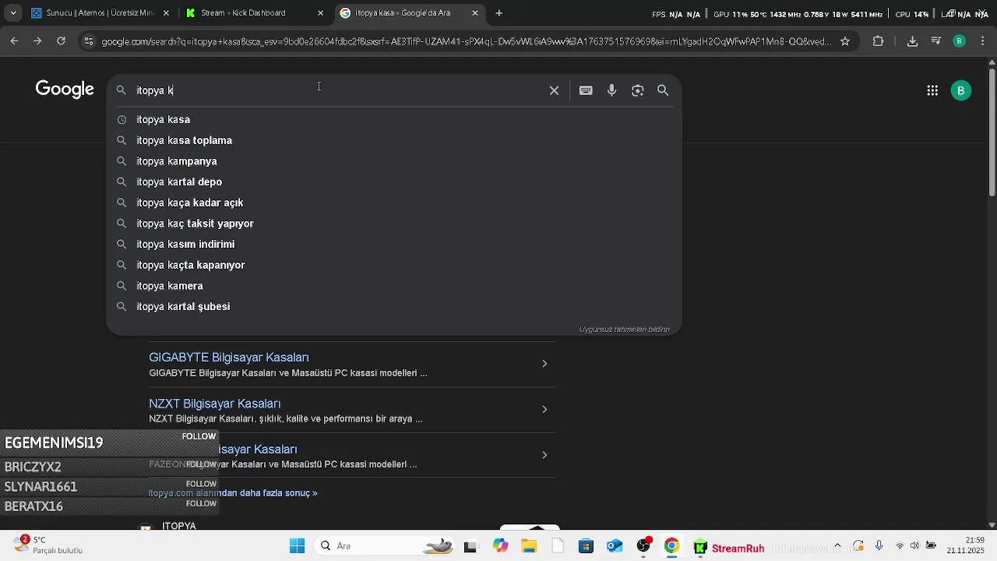997x561 pixels.
Task: Open Outlook from taskbar
Action: click(615, 546)
